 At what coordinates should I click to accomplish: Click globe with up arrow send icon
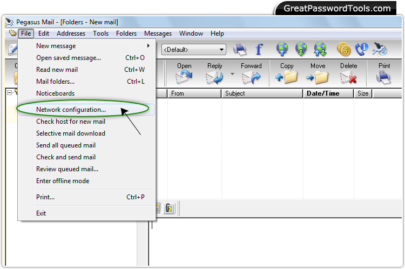[x=282, y=49]
